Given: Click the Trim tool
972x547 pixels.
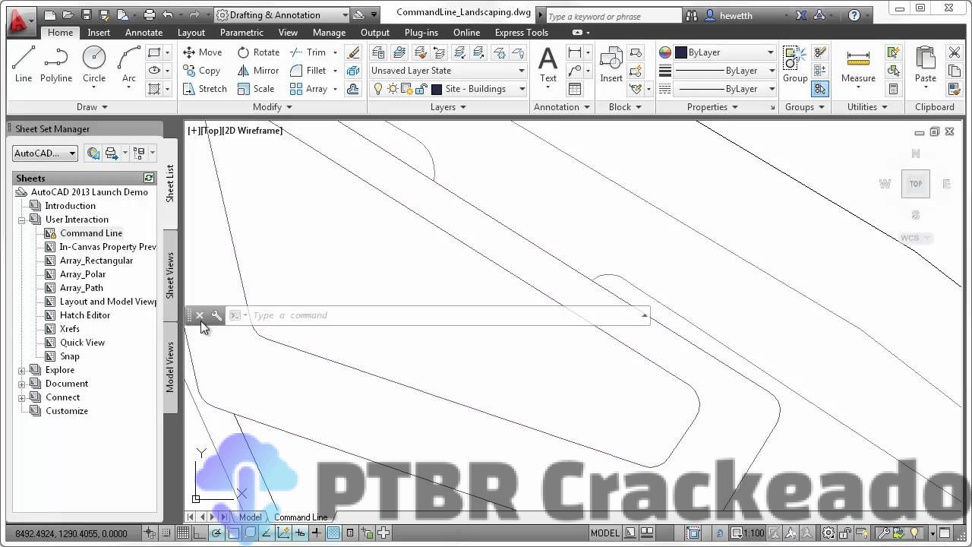Looking at the screenshot, I should point(308,52).
